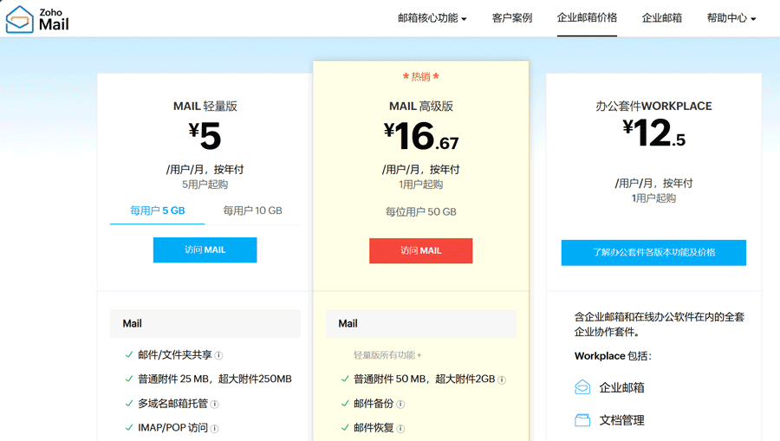Select the 企业邮箱价格 navigation tab
The width and height of the screenshot is (780, 441).
(x=587, y=18)
